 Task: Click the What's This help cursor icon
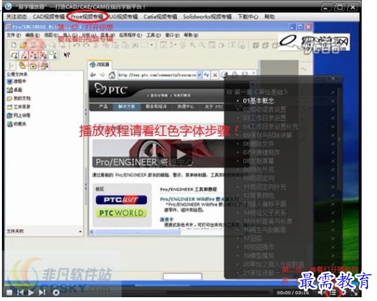67,55
